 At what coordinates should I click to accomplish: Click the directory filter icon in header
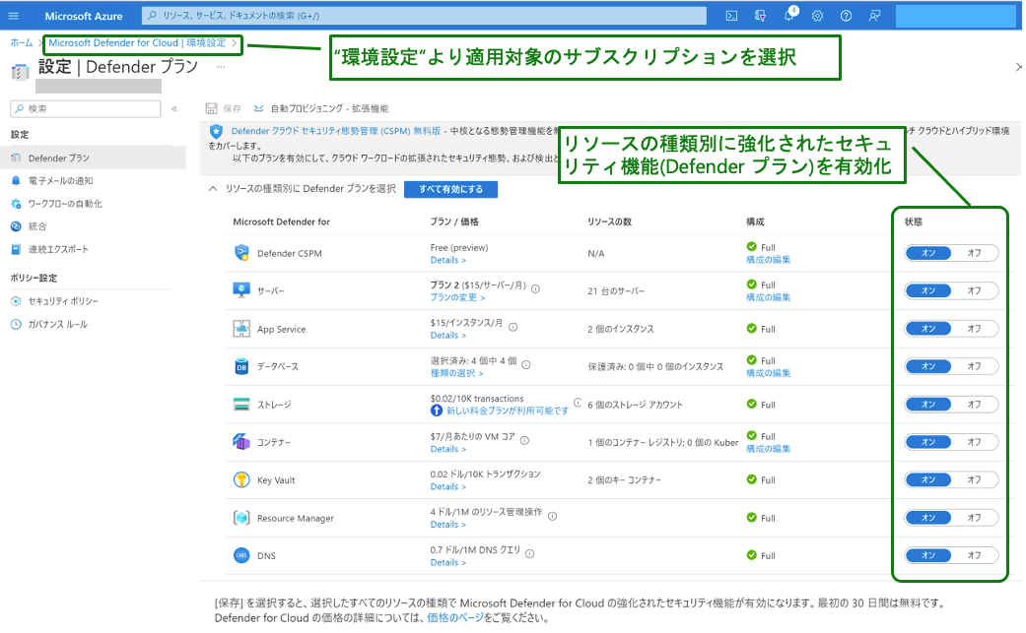point(760,16)
